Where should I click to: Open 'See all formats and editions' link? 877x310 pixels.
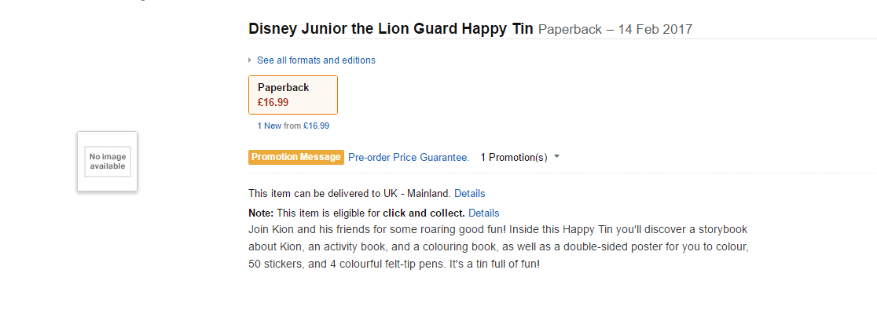point(316,60)
